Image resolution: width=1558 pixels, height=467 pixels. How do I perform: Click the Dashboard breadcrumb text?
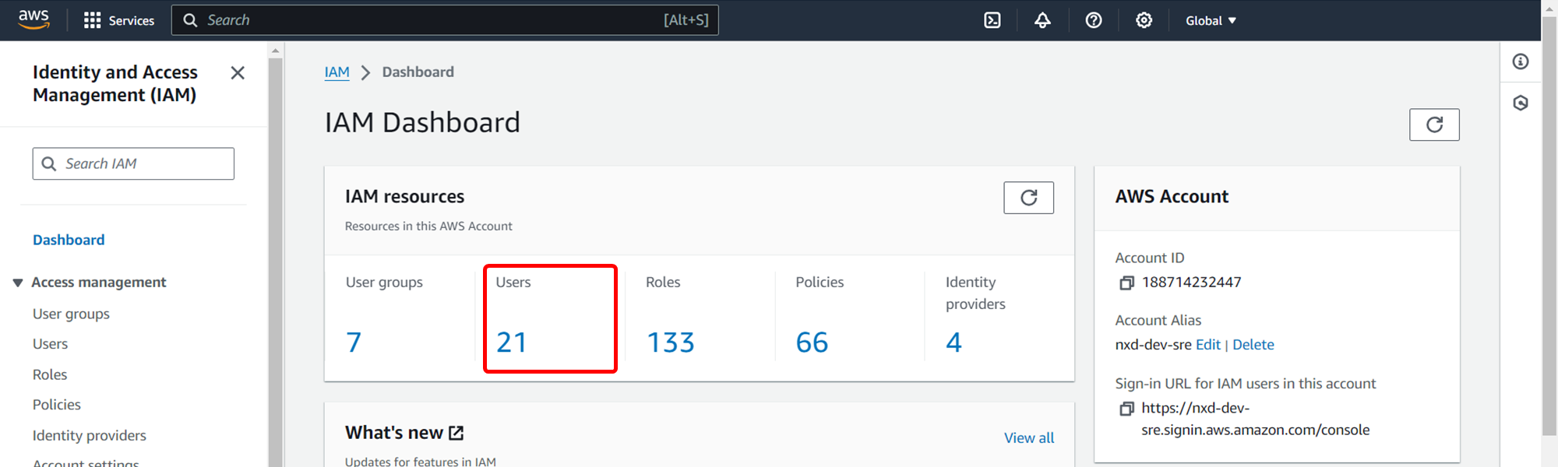point(418,72)
